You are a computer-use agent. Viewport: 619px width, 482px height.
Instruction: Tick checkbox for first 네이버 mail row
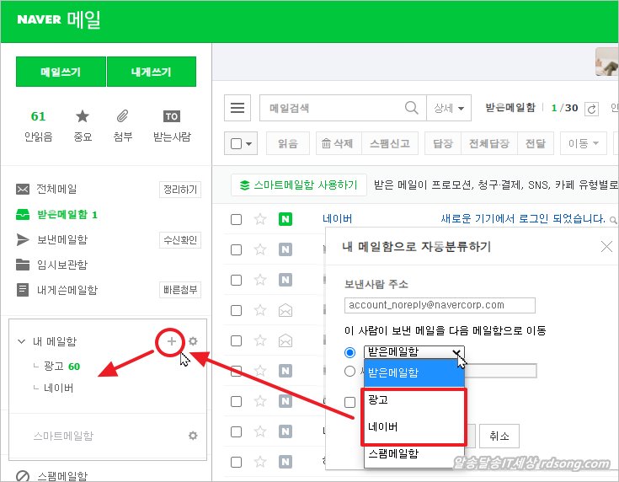point(237,219)
